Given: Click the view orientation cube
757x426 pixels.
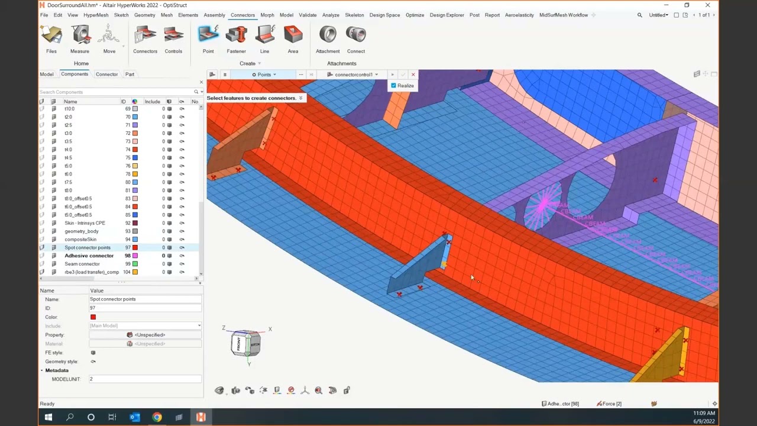Looking at the screenshot, I should 246,343.
